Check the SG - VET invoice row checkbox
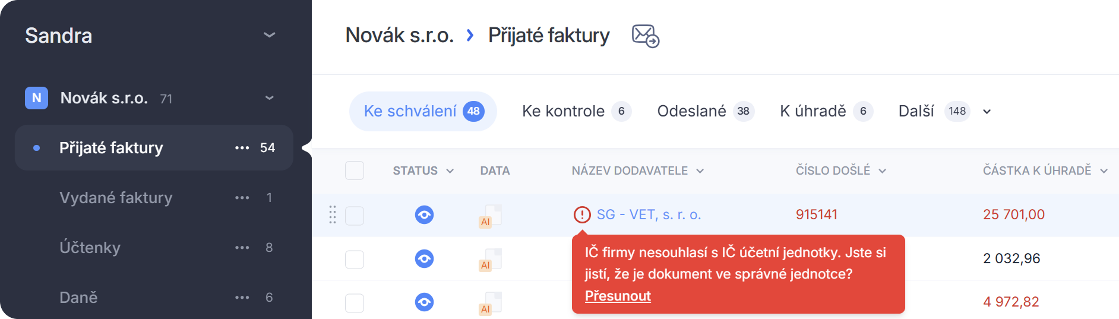The image size is (1119, 319). point(355,215)
